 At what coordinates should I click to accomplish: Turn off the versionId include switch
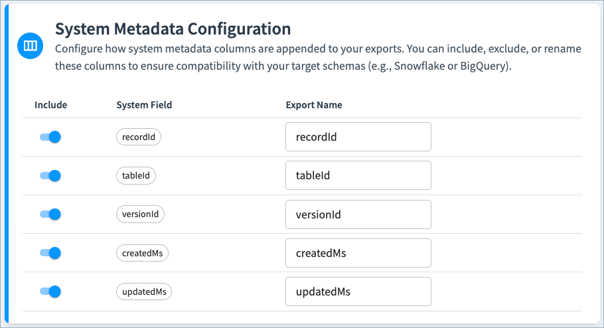point(50,214)
